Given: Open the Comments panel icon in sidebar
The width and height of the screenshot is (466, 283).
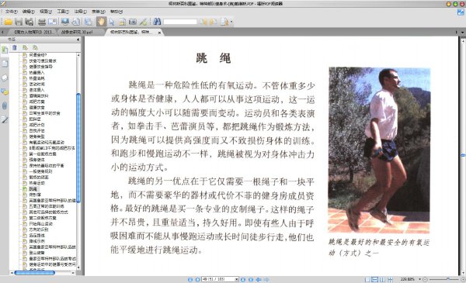Looking at the screenshot, I should point(5,91).
